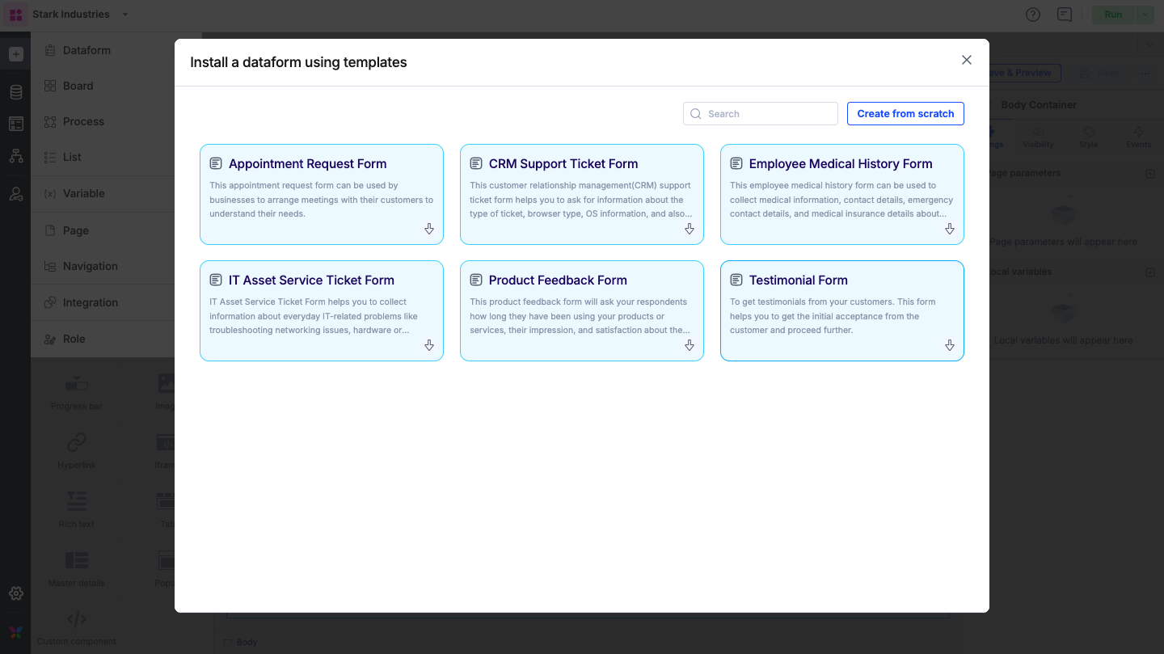Close the template install dialog

[966, 60]
